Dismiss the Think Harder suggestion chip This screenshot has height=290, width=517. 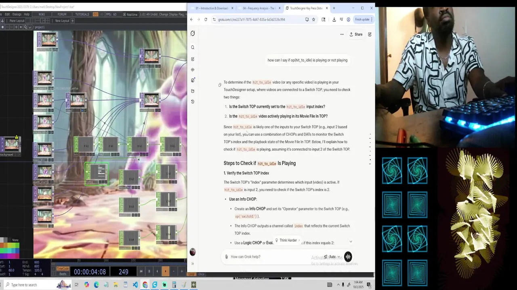click(299, 240)
